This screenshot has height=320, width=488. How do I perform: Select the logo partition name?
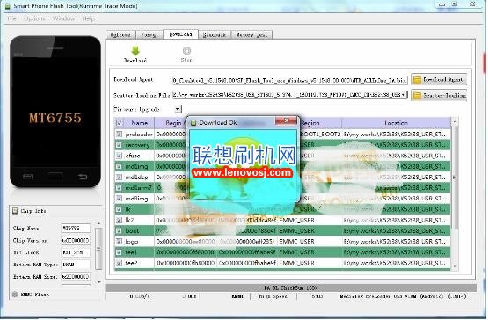pyautogui.click(x=132, y=241)
